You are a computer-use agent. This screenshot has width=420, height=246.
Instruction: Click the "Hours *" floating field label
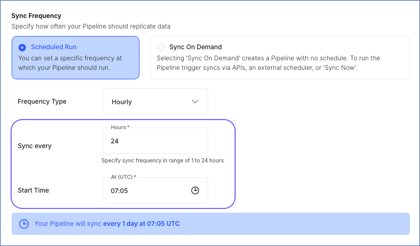tap(119, 127)
